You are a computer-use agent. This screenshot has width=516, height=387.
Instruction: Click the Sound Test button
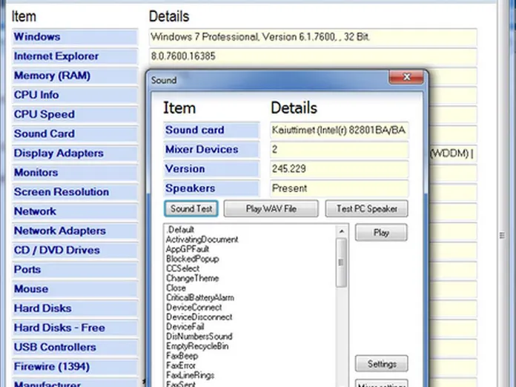(191, 209)
